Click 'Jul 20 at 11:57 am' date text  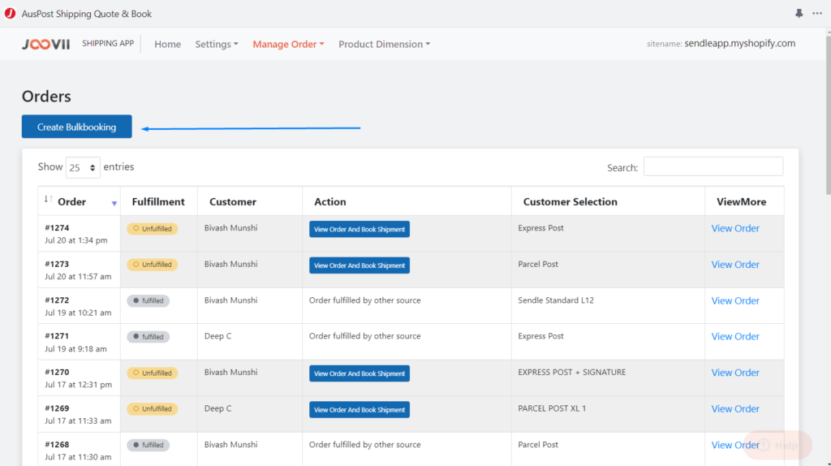(x=78, y=276)
